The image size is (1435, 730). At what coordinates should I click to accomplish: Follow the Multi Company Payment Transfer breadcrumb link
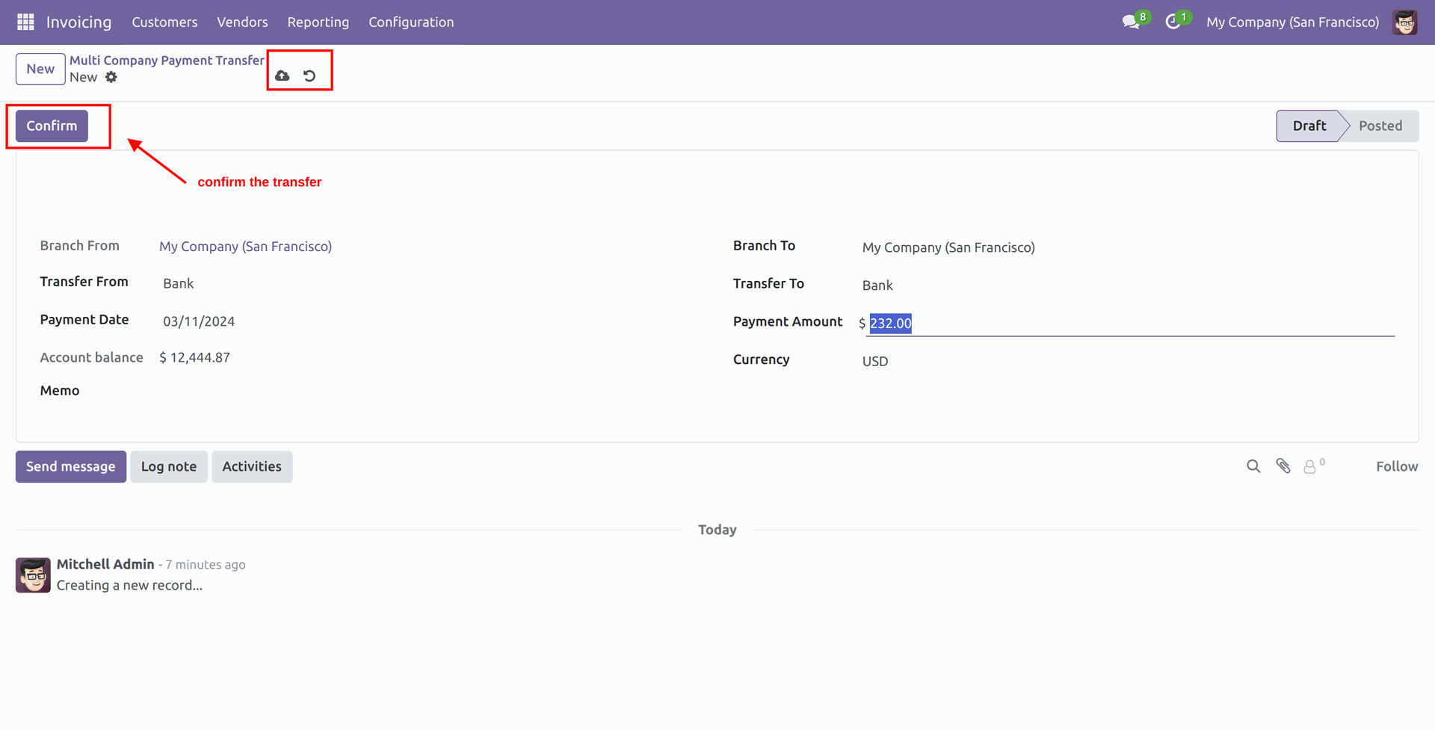pyautogui.click(x=167, y=61)
